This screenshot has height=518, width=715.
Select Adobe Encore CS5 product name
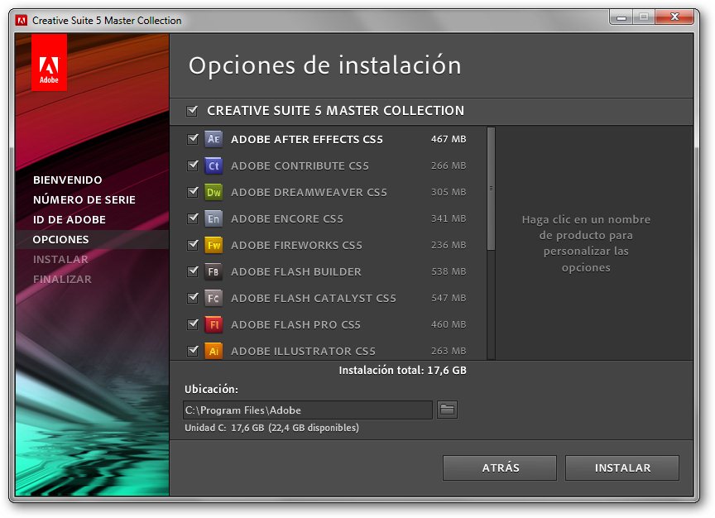pos(287,218)
